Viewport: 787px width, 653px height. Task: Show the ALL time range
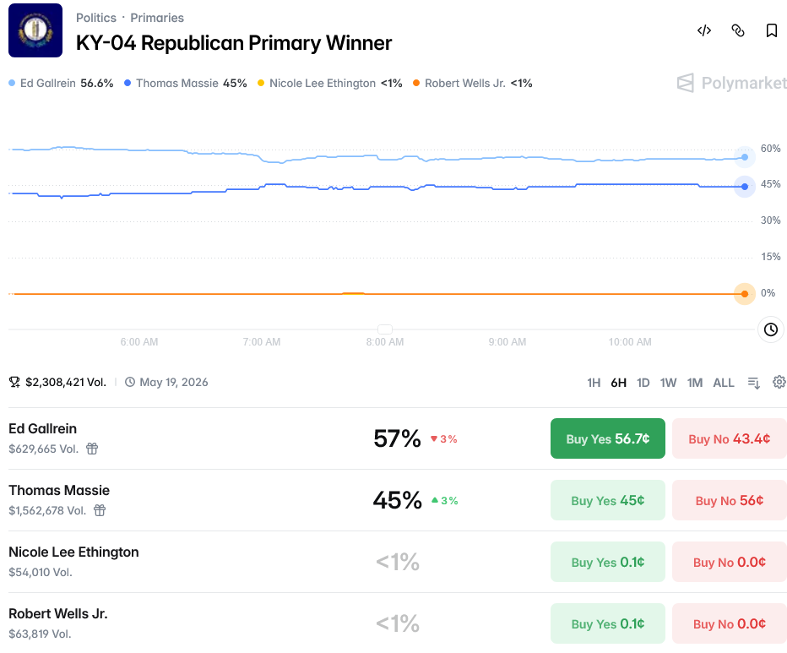(724, 383)
